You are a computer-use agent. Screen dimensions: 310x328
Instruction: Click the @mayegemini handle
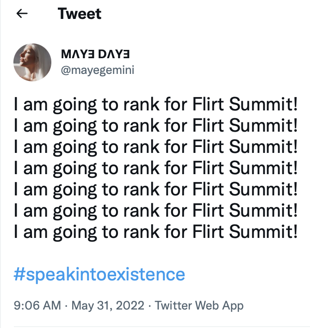[x=97, y=71]
